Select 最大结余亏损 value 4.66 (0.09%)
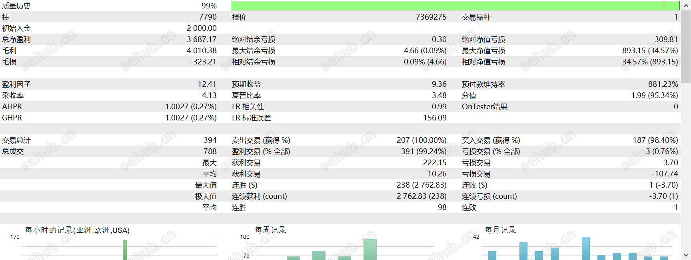 click(425, 50)
